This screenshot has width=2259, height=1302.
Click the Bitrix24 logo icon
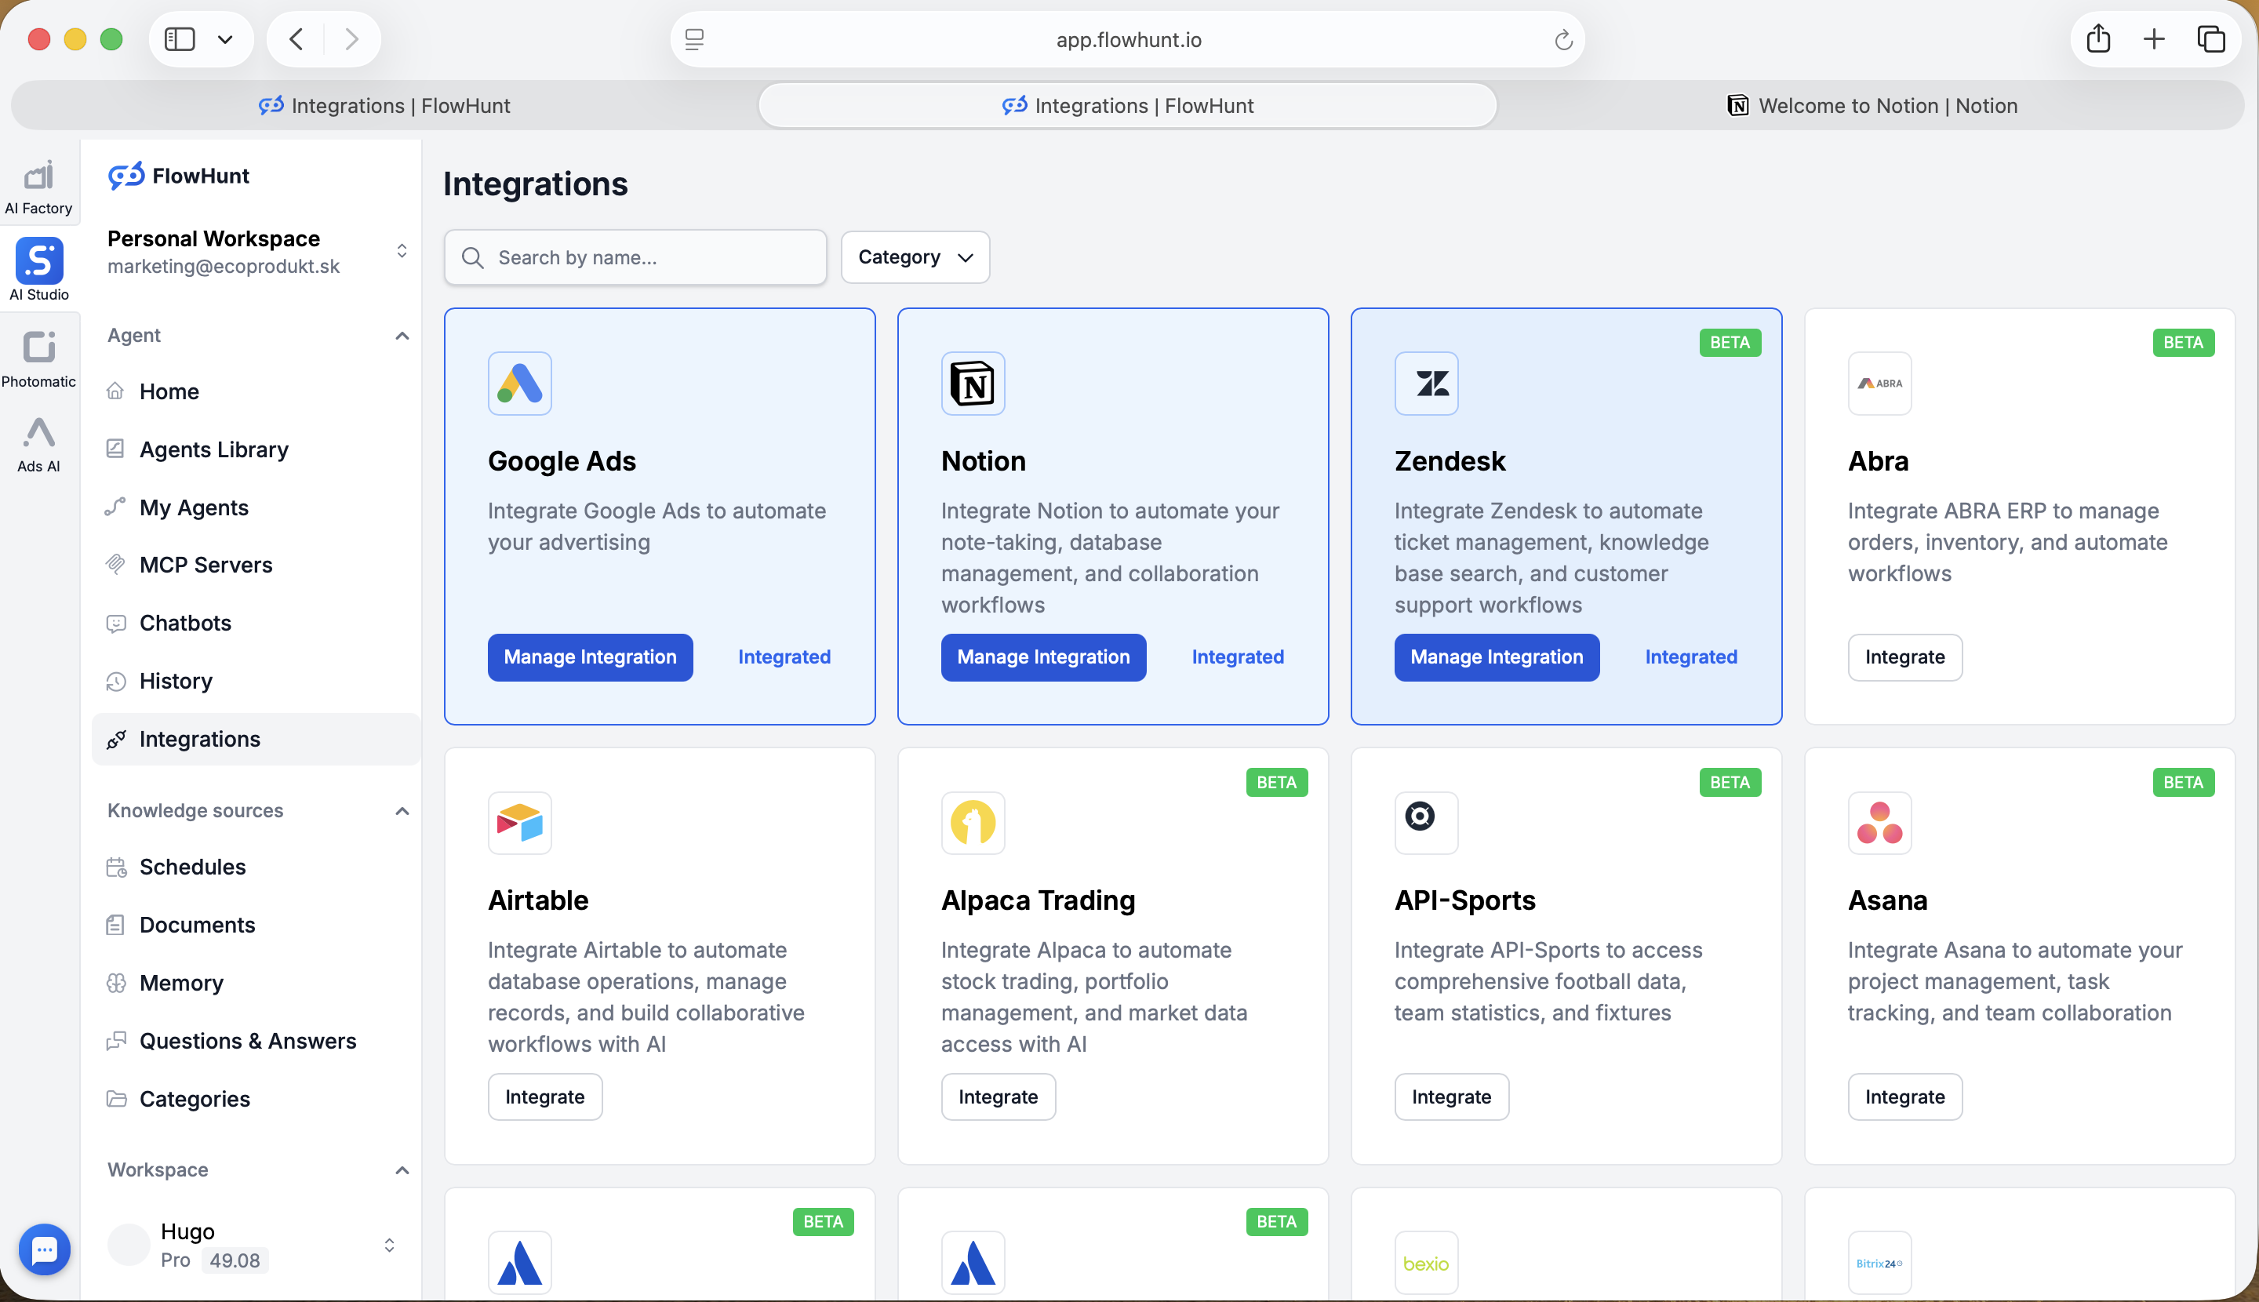pos(1880,1263)
